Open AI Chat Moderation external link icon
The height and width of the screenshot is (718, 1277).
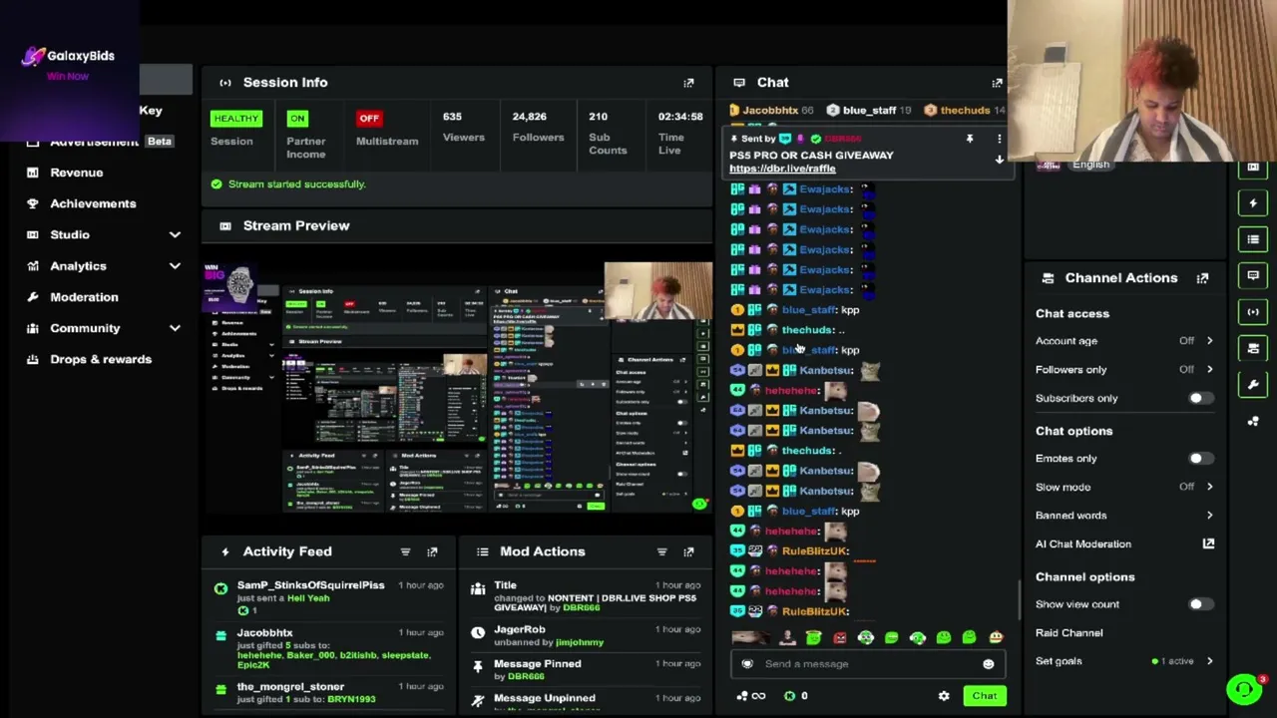(1208, 543)
